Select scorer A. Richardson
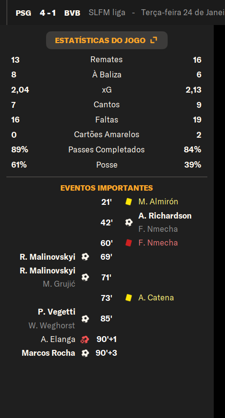This screenshot has width=225, height=418. 165,216
